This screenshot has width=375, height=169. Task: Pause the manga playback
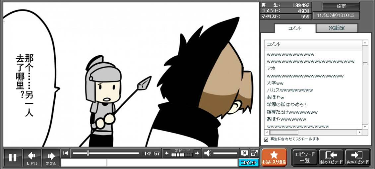click(13, 157)
